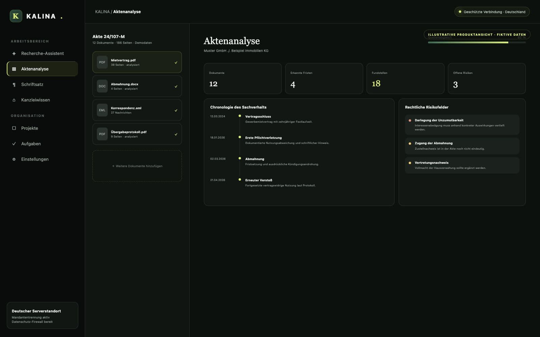Click Weitere Dokumente hinzufügen drop zone
This screenshot has width=540, height=337.
[x=137, y=166]
